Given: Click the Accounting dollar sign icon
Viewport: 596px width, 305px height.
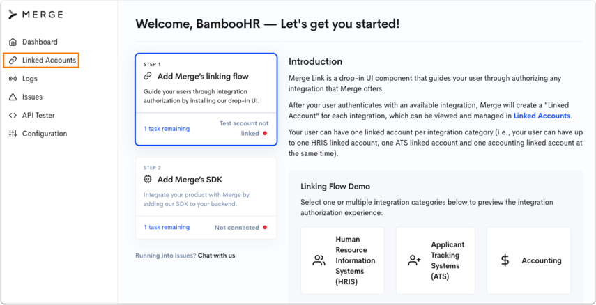Looking at the screenshot, I should (x=505, y=260).
